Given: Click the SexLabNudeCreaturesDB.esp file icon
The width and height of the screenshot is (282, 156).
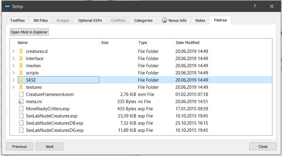Looking at the screenshot, I should [x=21, y=123].
